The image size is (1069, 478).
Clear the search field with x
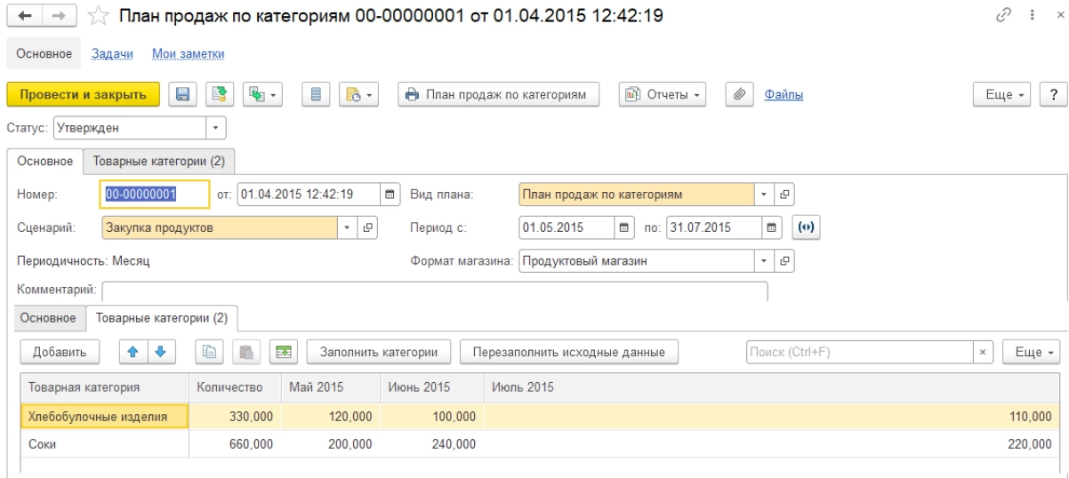click(x=983, y=352)
